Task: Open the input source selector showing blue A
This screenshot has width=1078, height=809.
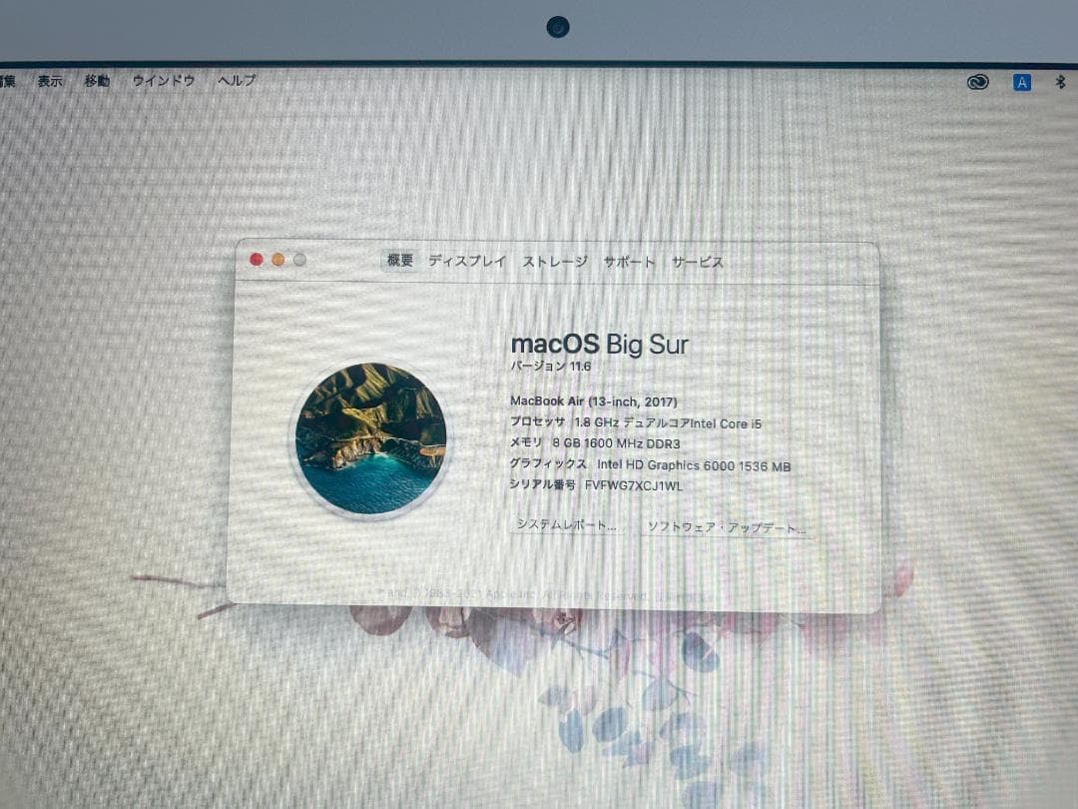Action: tap(1021, 82)
